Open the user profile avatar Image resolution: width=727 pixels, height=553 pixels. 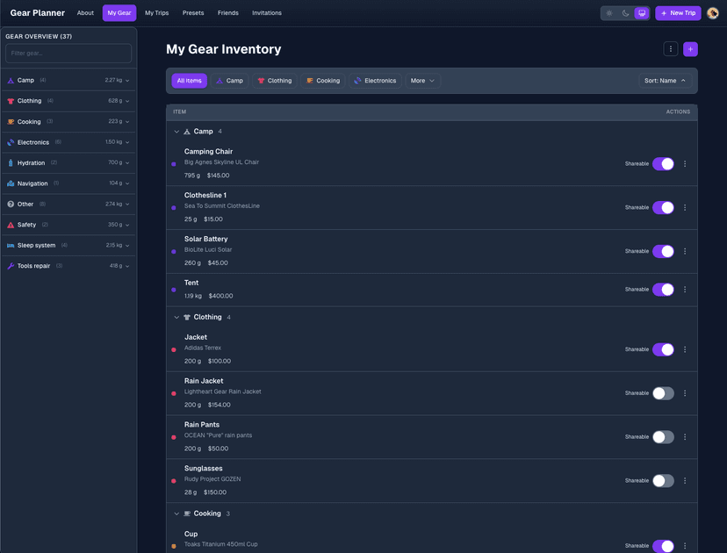pyautogui.click(x=713, y=13)
